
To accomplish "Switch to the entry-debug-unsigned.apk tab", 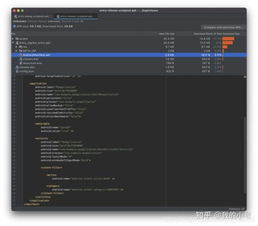I will (32, 17).
